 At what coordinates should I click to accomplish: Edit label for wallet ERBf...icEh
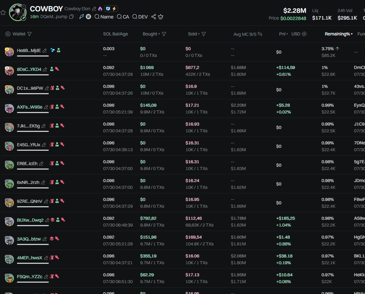41,164
